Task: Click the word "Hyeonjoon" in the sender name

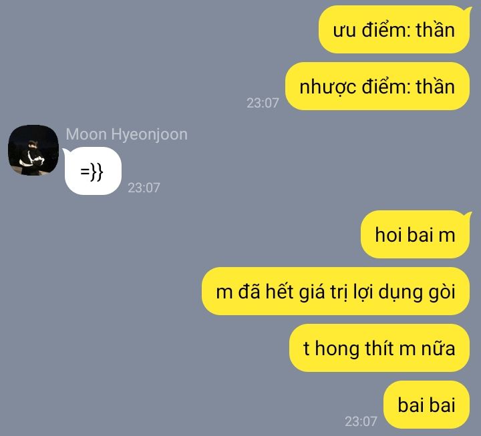Action: point(149,135)
